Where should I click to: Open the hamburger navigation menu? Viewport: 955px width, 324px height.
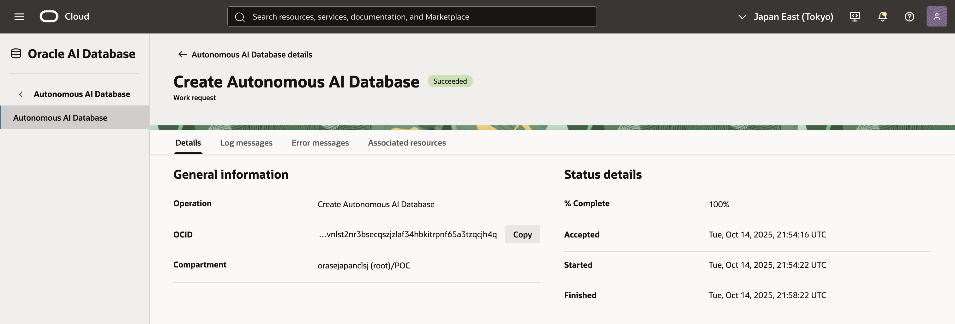[19, 17]
